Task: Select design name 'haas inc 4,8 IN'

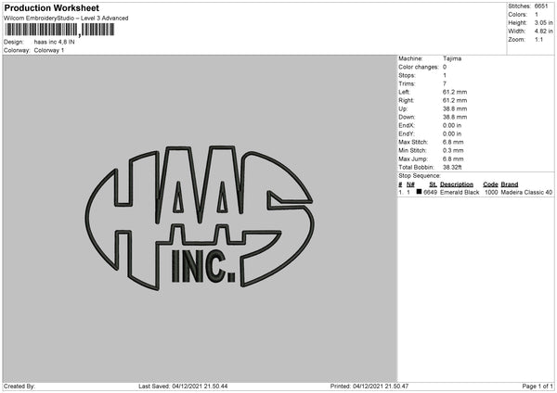Action: pos(55,42)
